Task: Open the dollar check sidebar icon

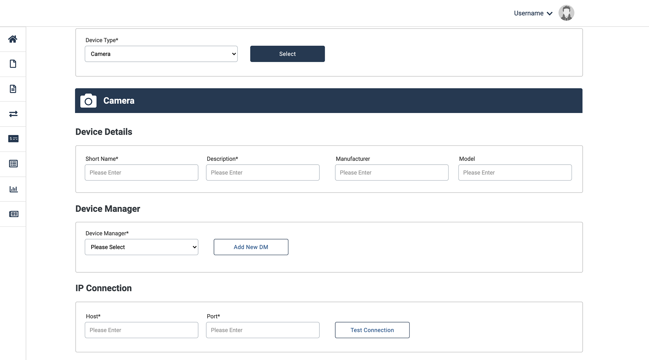Action: point(13,139)
